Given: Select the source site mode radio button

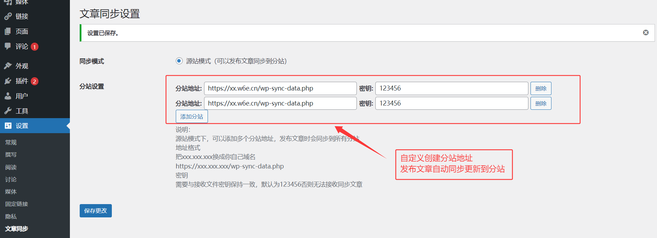Looking at the screenshot, I should click(x=179, y=61).
